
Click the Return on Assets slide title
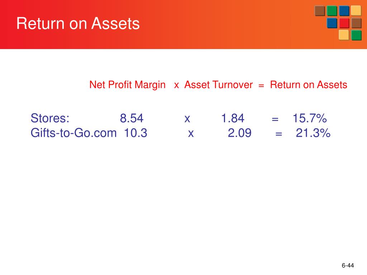click(78, 23)
